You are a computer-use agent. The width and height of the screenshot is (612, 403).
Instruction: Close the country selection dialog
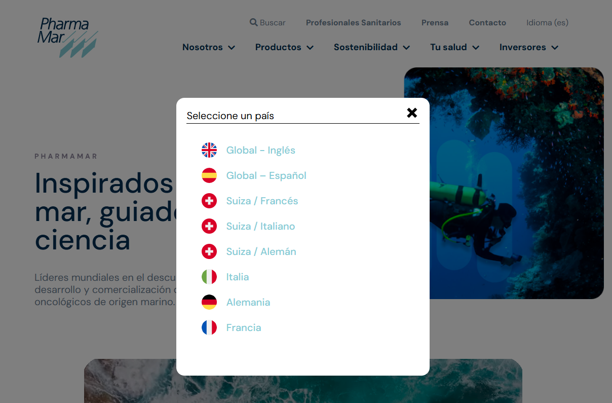click(x=412, y=113)
